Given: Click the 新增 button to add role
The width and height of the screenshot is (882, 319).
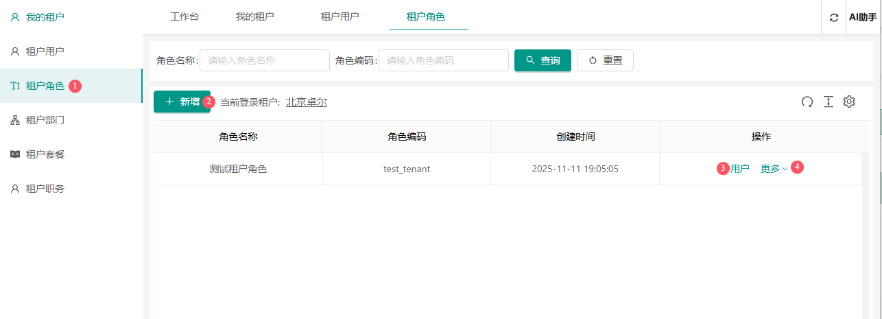Looking at the screenshot, I should click(x=182, y=102).
